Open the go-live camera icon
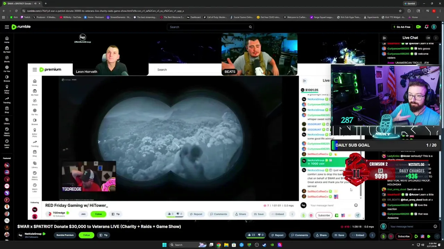This screenshot has width=444, height=249. pyautogui.click(x=418, y=27)
